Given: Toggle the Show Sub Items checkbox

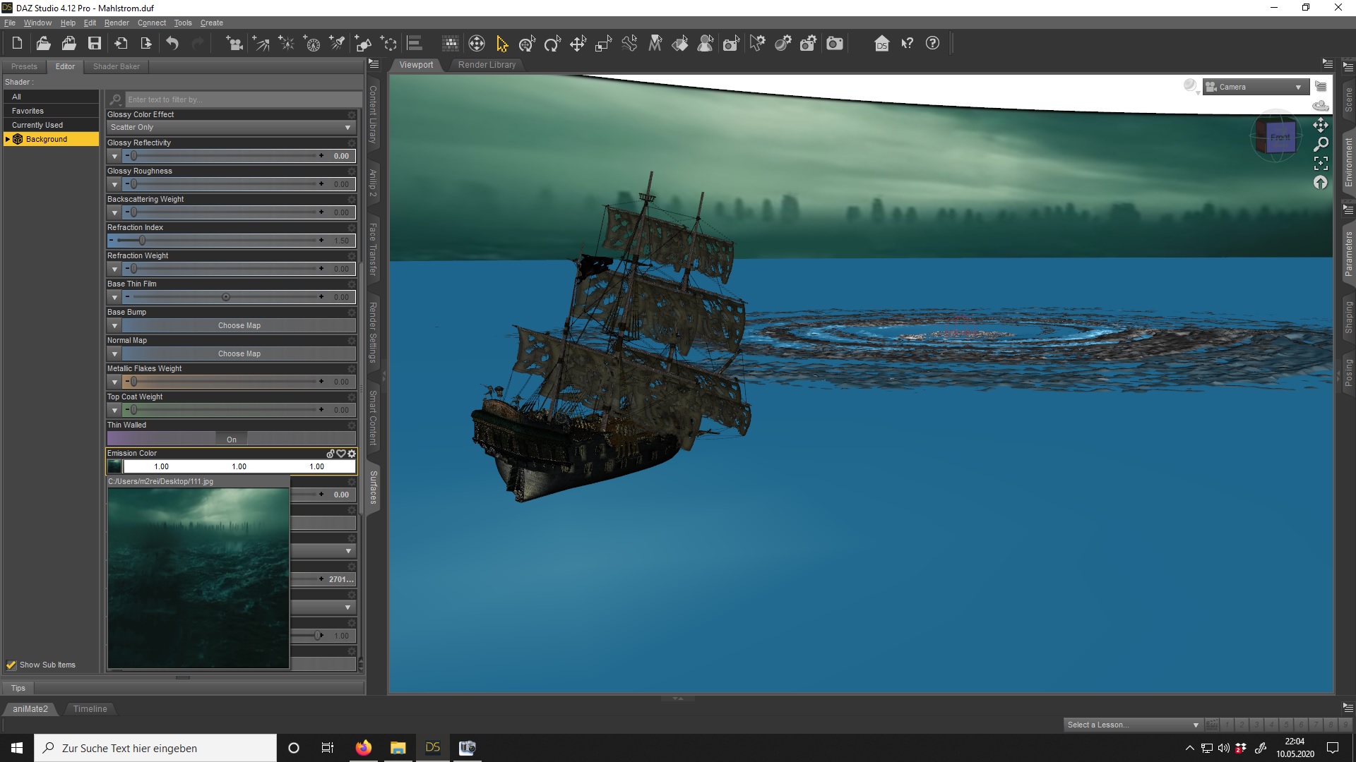Looking at the screenshot, I should [11, 665].
